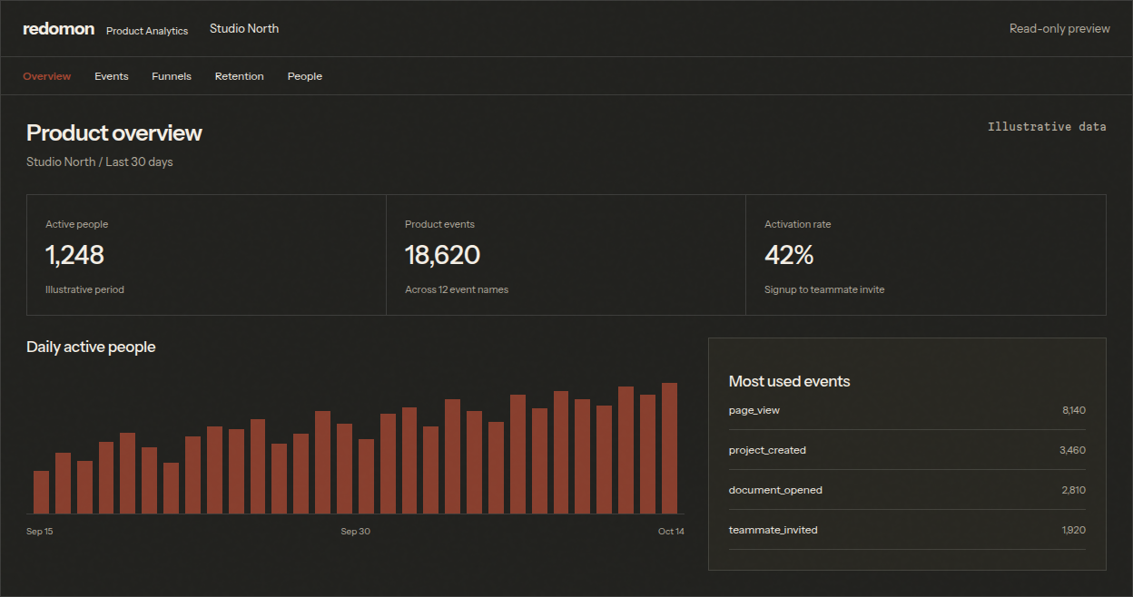Select the Studio North workspace name in header
This screenshot has height=597, width=1133.
(x=244, y=29)
